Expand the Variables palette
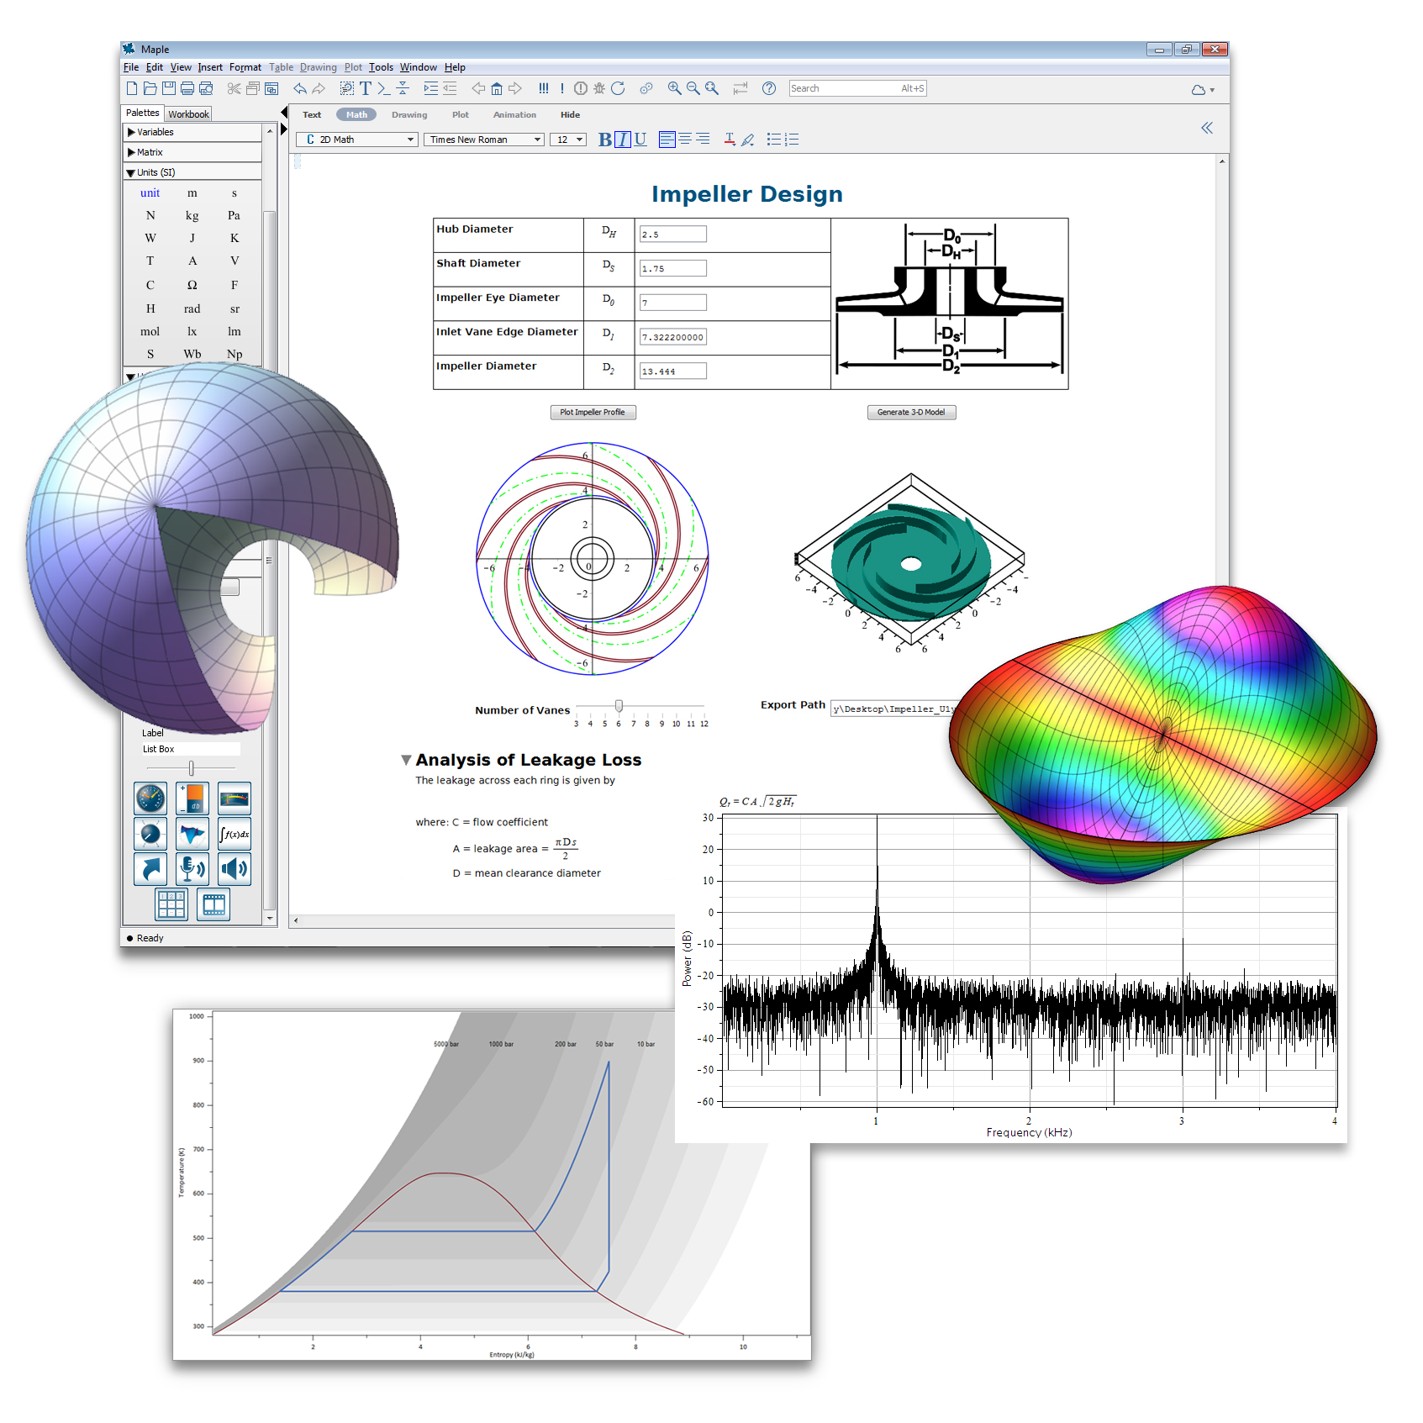Viewport: 1423px width, 1423px height. (x=132, y=132)
